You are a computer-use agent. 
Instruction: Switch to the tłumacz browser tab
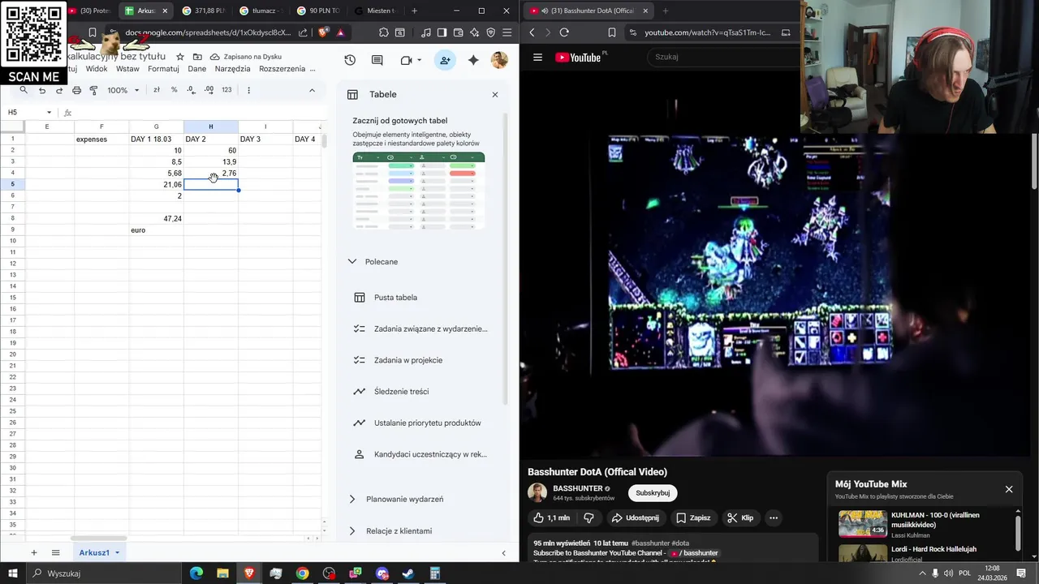pyautogui.click(x=261, y=11)
